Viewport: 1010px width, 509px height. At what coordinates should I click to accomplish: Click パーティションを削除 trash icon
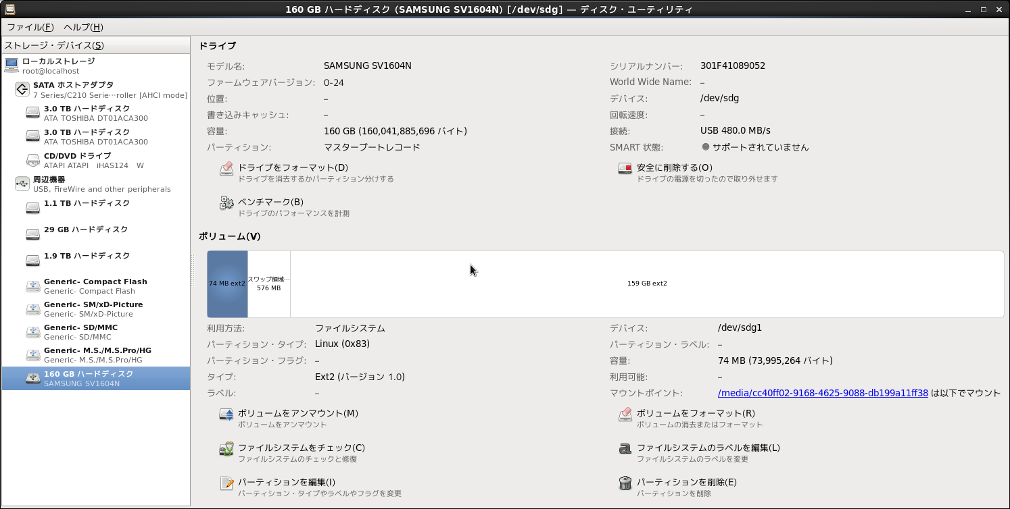pos(625,483)
